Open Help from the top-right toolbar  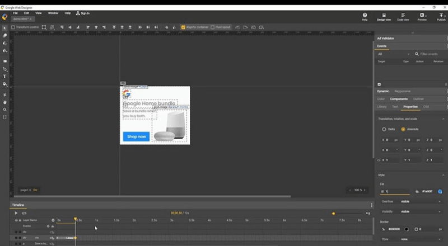[365, 17]
